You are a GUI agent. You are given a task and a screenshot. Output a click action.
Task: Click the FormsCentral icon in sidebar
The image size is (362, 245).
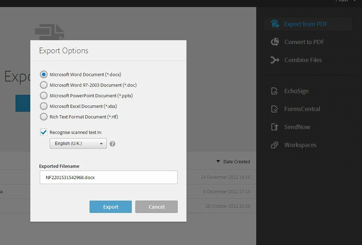(275, 109)
